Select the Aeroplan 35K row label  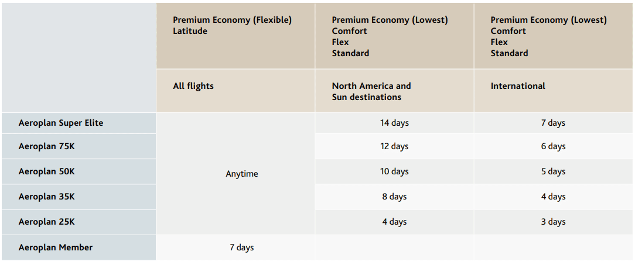point(47,197)
